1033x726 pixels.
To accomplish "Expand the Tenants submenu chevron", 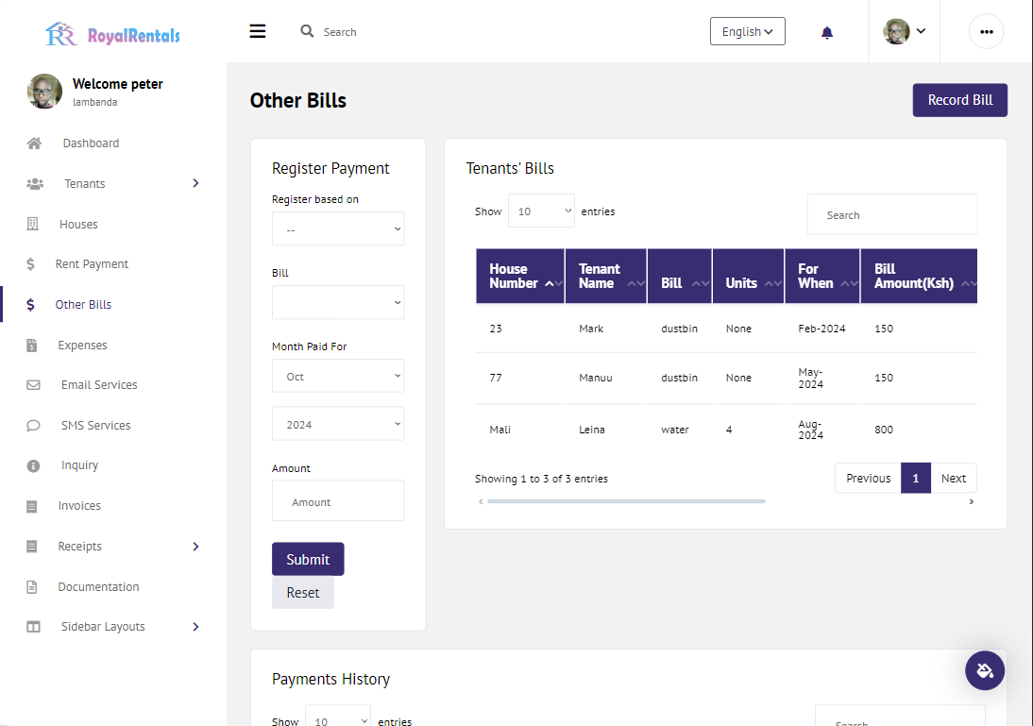I will [x=195, y=183].
